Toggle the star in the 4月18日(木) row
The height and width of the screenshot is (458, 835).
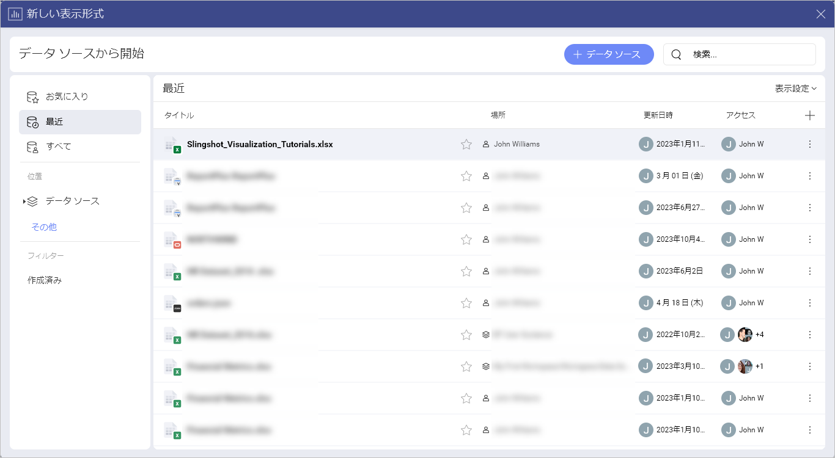466,303
